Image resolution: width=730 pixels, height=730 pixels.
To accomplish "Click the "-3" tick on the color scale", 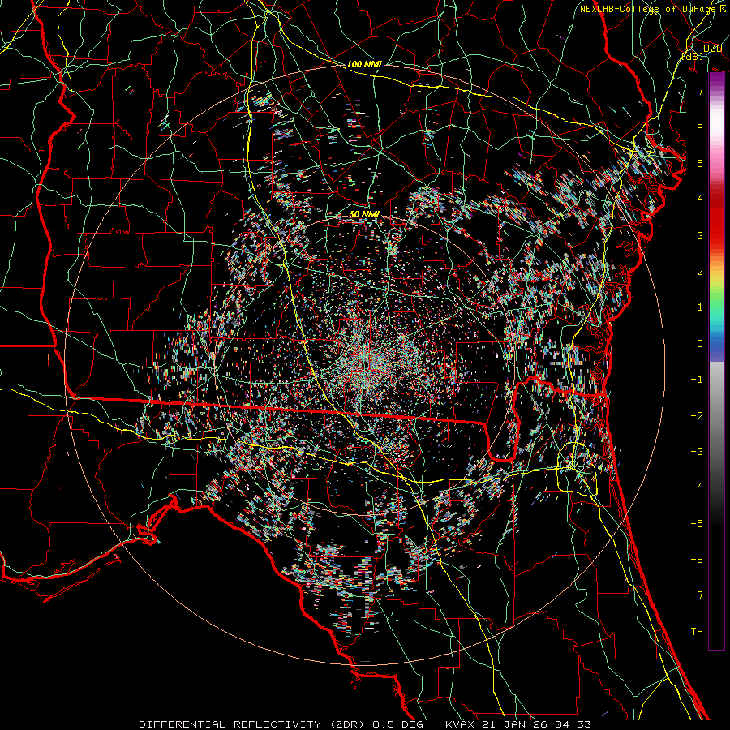I will point(697,452).
